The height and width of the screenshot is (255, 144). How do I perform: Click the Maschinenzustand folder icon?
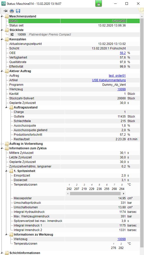point(7,16)
